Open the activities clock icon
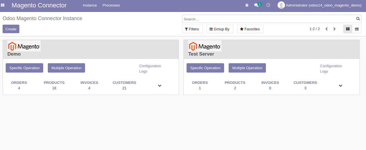366x150 pixels. click(268, 5)
